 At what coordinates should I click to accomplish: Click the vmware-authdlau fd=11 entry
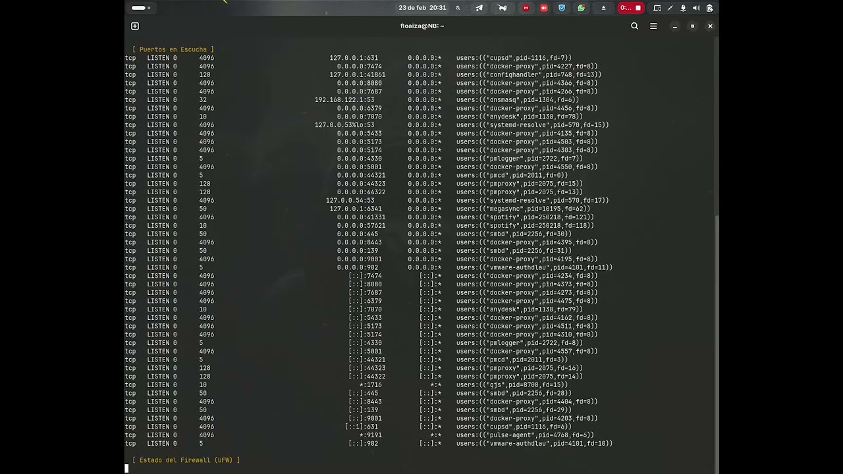click(x=535, y=267)
